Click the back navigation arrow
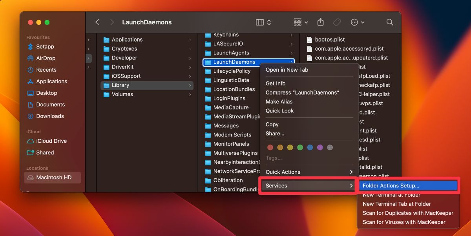The height and width of the screenshot is (236, 471). click(97, 22)
